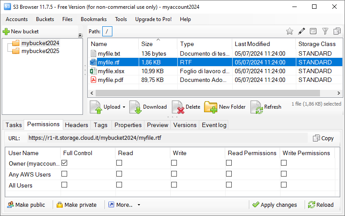Image resolution: width=345 pixels, height=216 pixels.
Task: Click the pencil edit path icon
Action: [302, 32]
